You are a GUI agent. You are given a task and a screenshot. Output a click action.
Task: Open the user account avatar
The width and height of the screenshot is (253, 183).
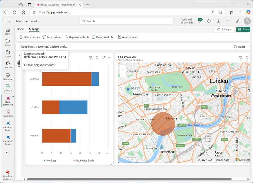click(x=247, y=21)
